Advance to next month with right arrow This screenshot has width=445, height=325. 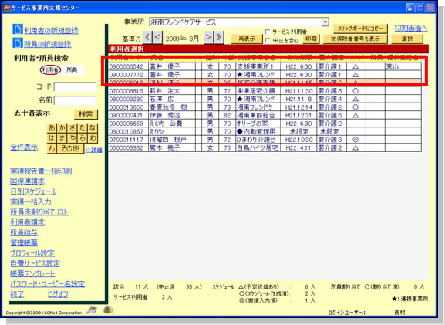pyautogui.click(x=208, y=37)
